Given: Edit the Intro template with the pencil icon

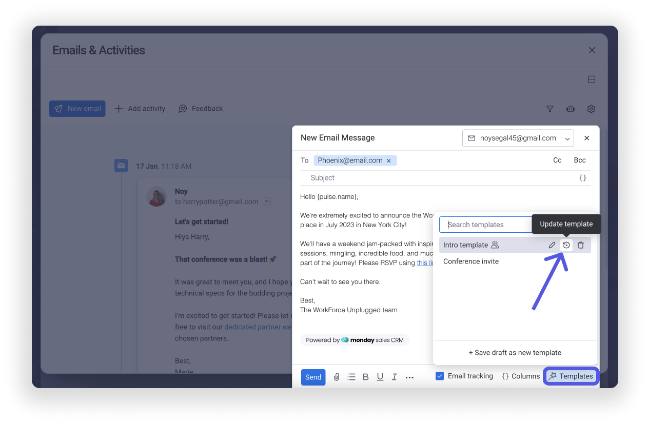Looking at the screenshot, I should click(x=552, y=245).
